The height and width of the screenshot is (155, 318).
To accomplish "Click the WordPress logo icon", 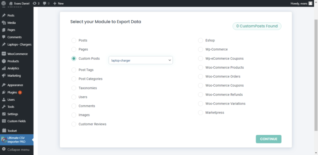I will pyautogui.click(x=4, y=3).
